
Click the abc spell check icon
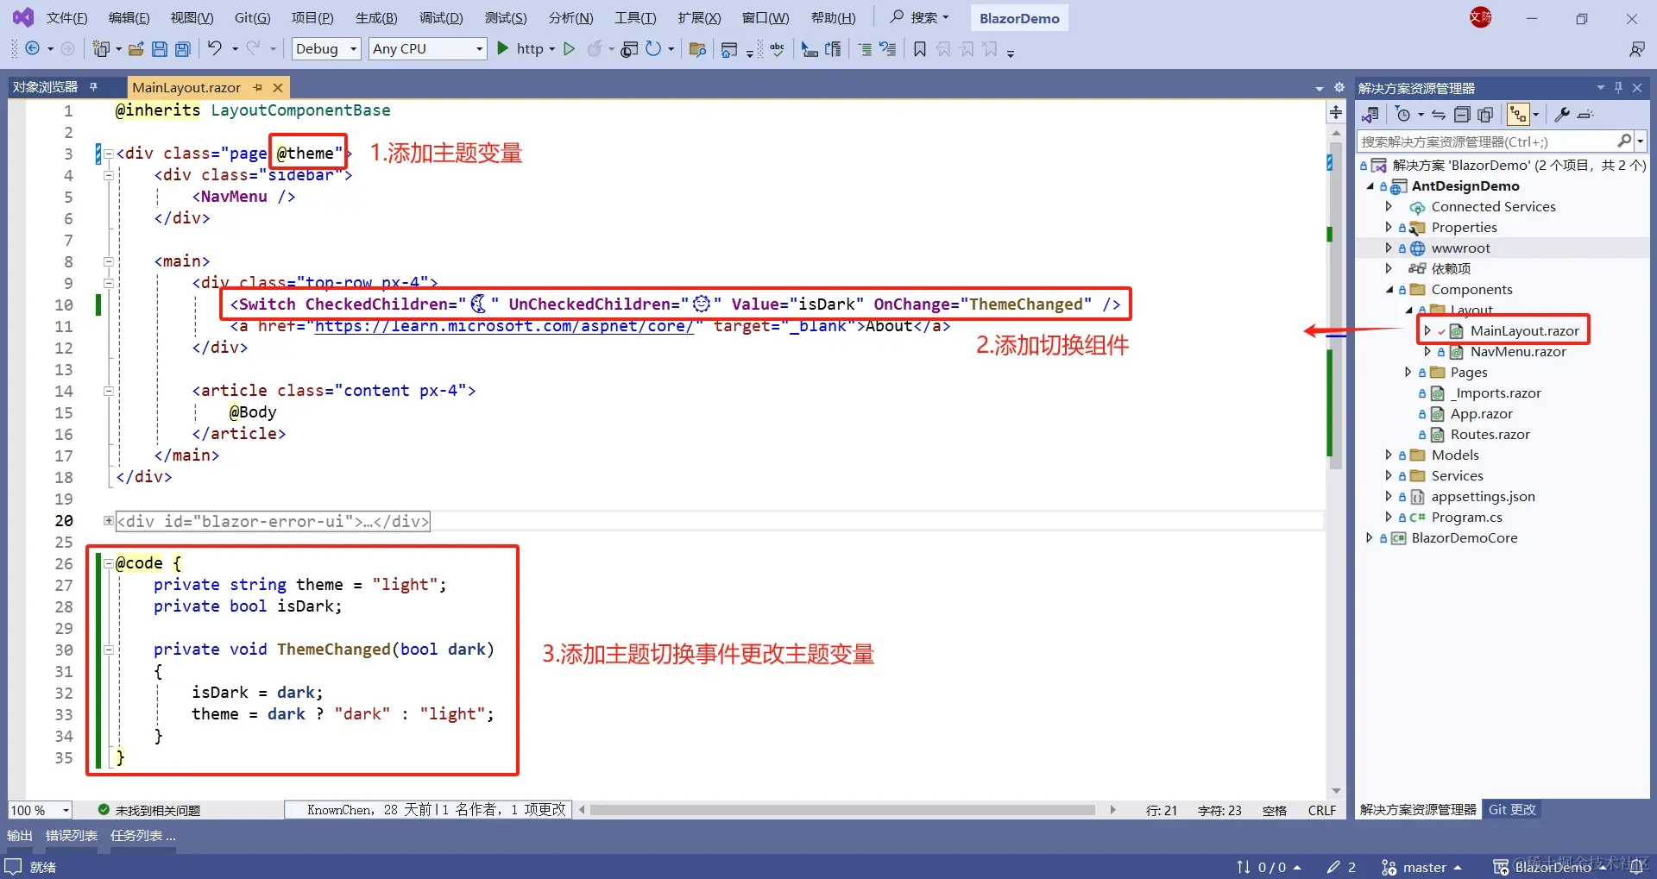click(778, 49)
